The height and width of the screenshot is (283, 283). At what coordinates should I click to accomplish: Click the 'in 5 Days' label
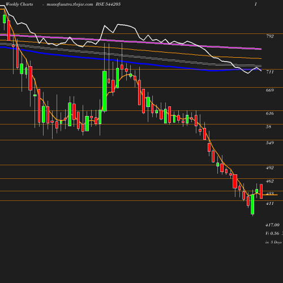point(273,242)
